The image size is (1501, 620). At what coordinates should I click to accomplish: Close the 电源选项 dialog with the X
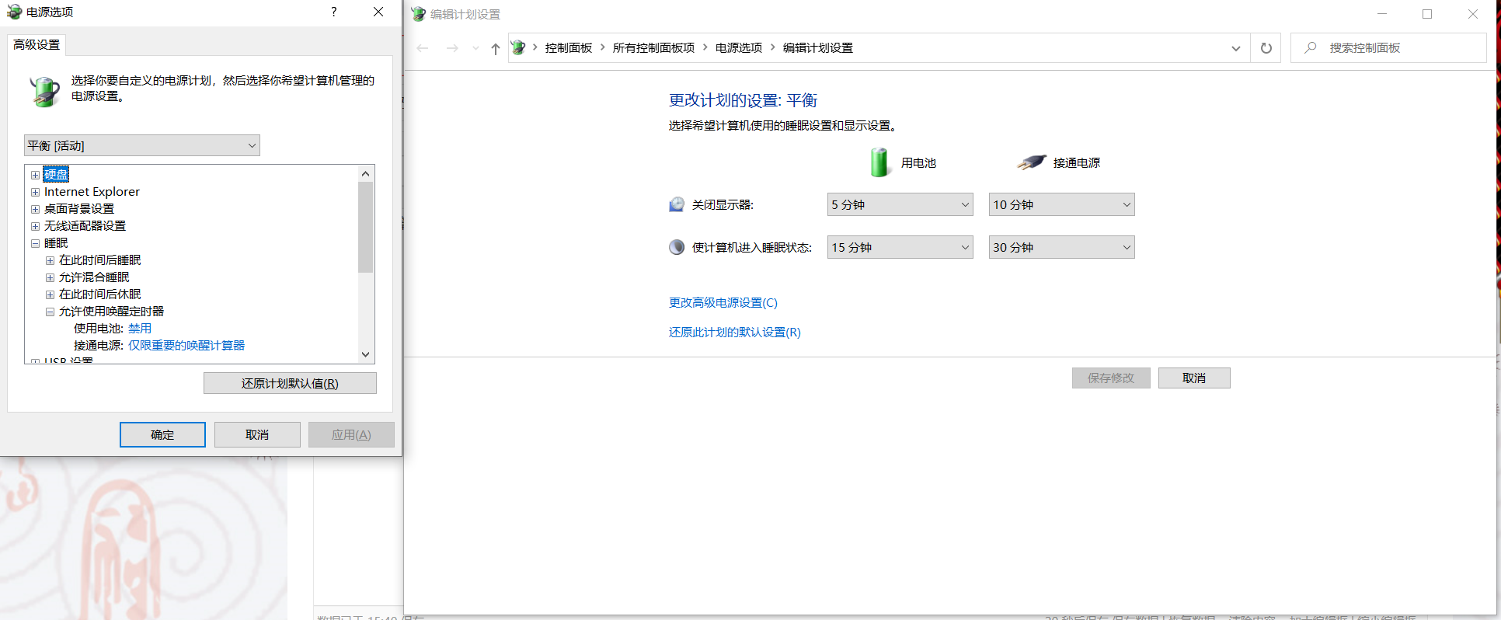point(378,12)
